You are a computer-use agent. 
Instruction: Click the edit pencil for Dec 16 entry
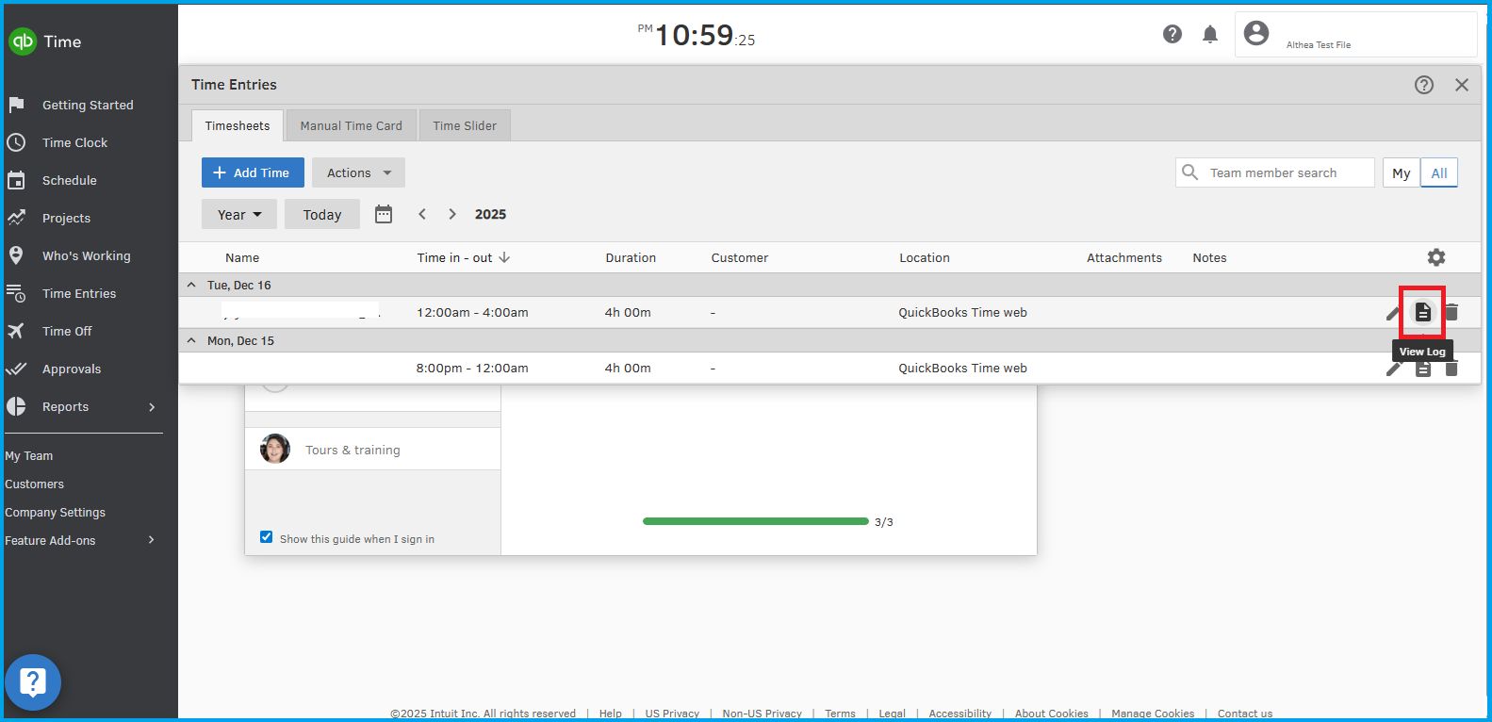coord(1393,313)
